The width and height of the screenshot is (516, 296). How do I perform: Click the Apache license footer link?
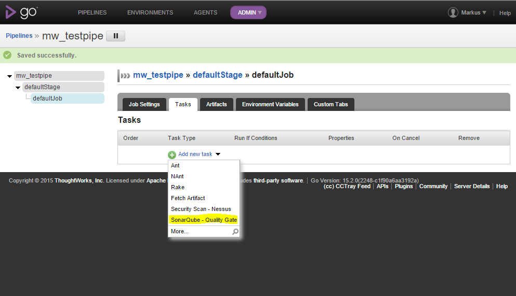tap(156, 180)
